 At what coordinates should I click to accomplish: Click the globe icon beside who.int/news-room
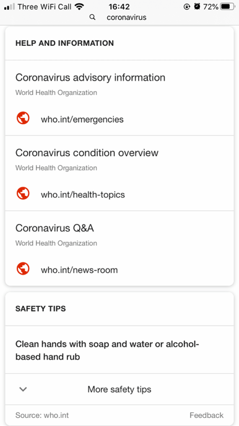pos(23,269)
